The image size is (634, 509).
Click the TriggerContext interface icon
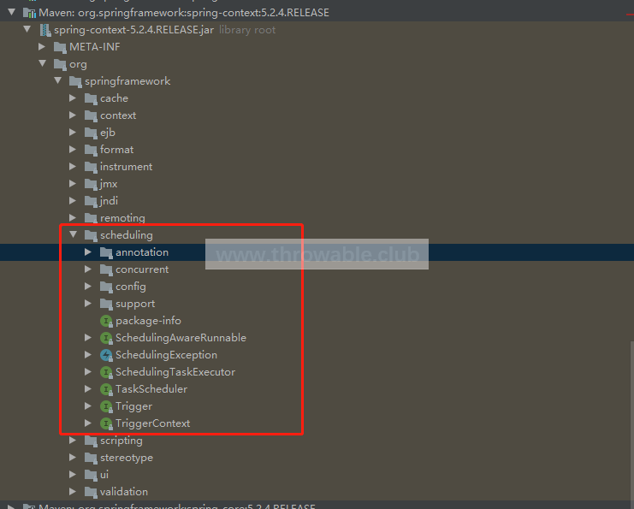tap(106, 423)
